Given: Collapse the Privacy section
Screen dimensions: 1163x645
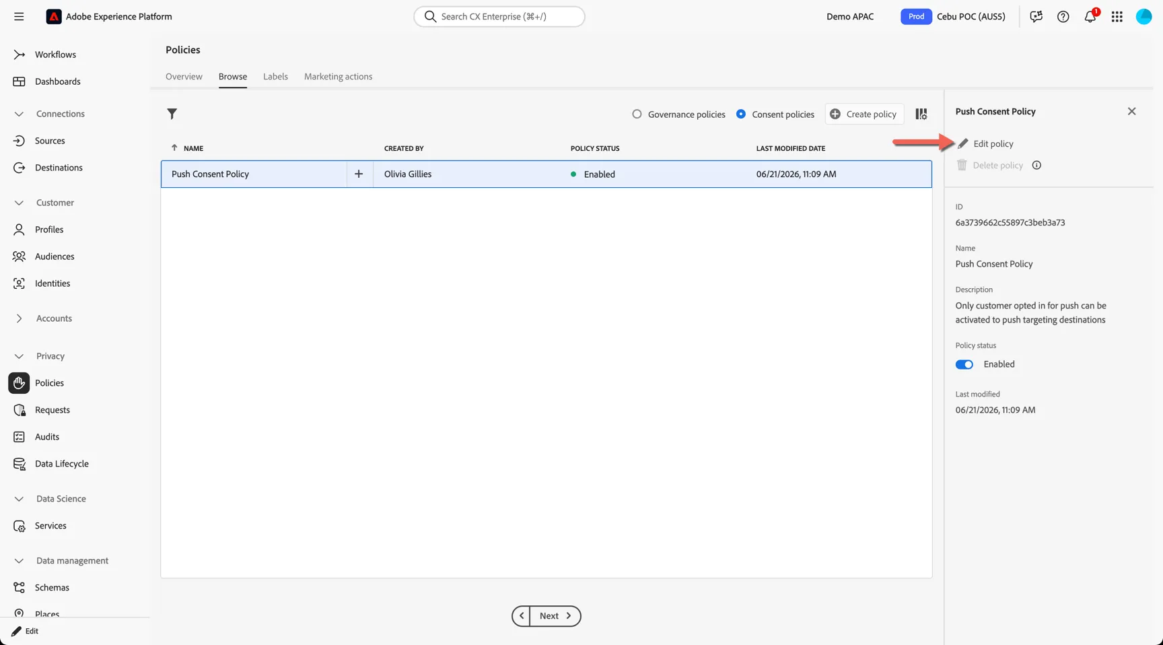Looking at the screenshot, I should click(x=19, y=356).
